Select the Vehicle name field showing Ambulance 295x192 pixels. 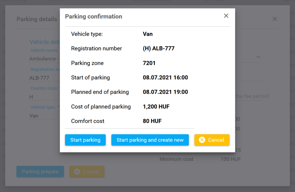click(x=44, y=59)
